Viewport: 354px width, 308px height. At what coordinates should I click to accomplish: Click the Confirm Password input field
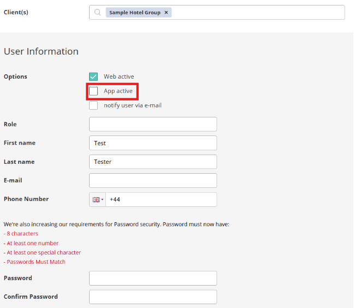tap(153, 297)
